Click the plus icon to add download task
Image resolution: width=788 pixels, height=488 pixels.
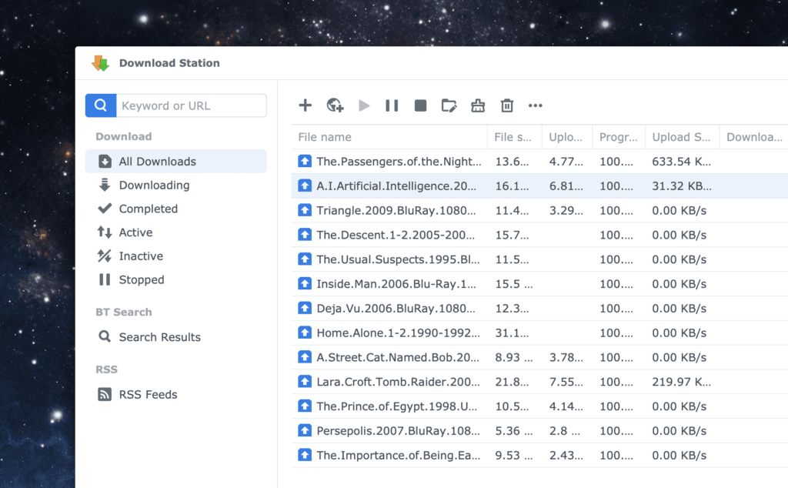click(x=306, y=105)
